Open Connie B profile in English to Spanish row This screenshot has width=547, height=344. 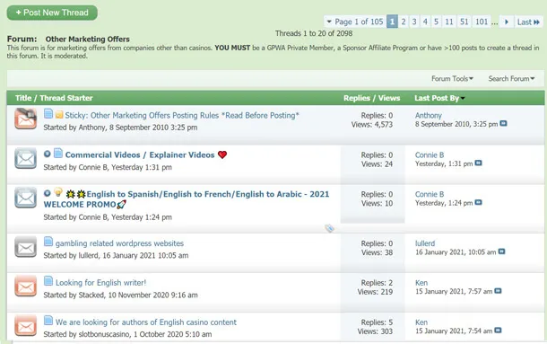430,194
